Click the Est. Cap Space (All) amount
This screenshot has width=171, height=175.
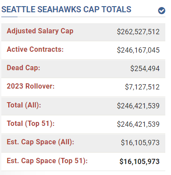click(x=140, y=143)
